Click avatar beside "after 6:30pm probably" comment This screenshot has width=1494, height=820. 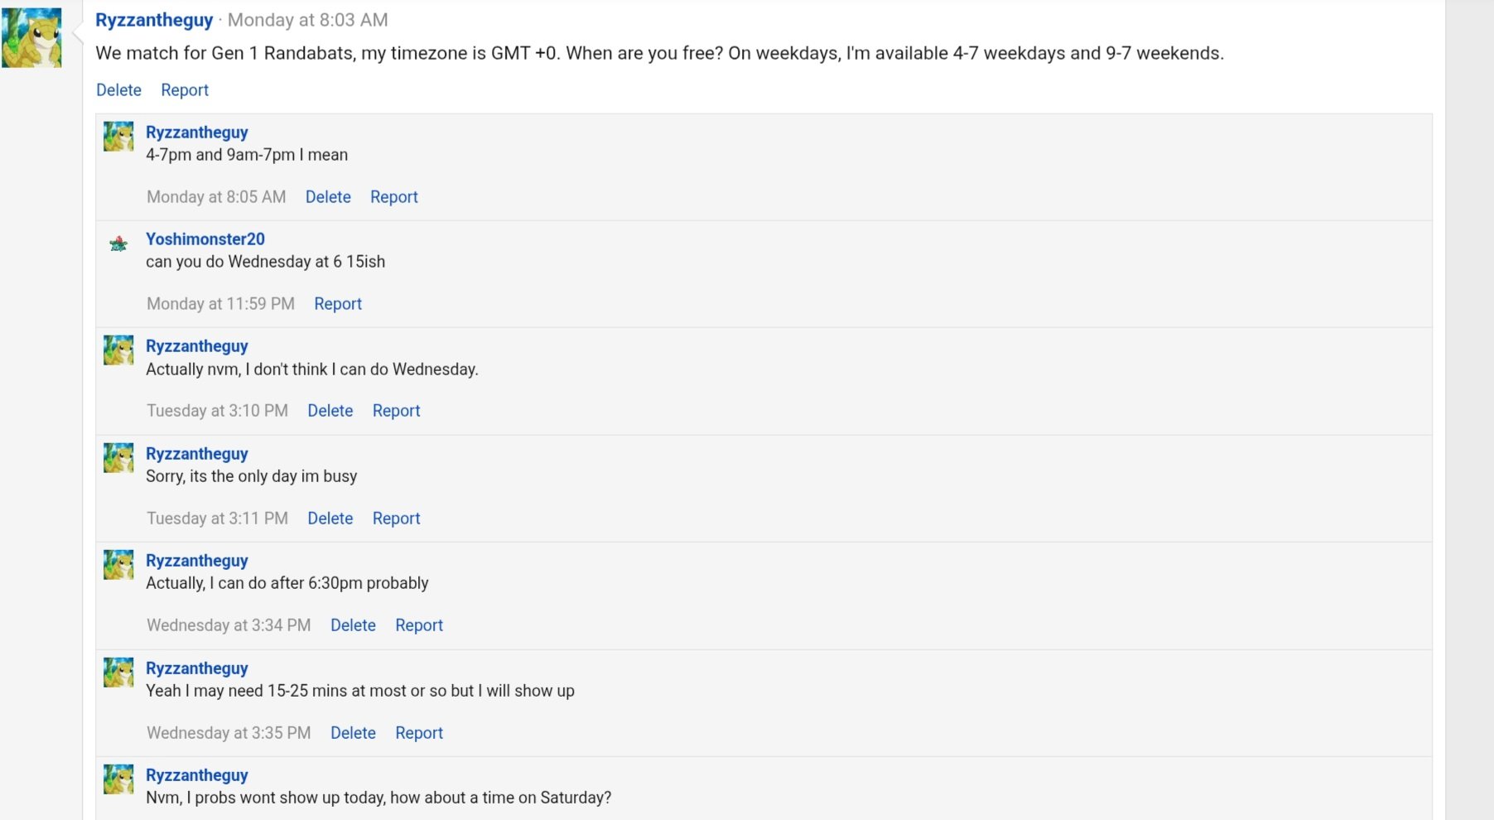[118, 565]
